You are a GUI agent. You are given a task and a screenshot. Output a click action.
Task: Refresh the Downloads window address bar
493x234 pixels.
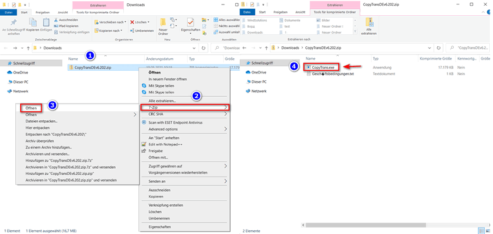[204, 48]
